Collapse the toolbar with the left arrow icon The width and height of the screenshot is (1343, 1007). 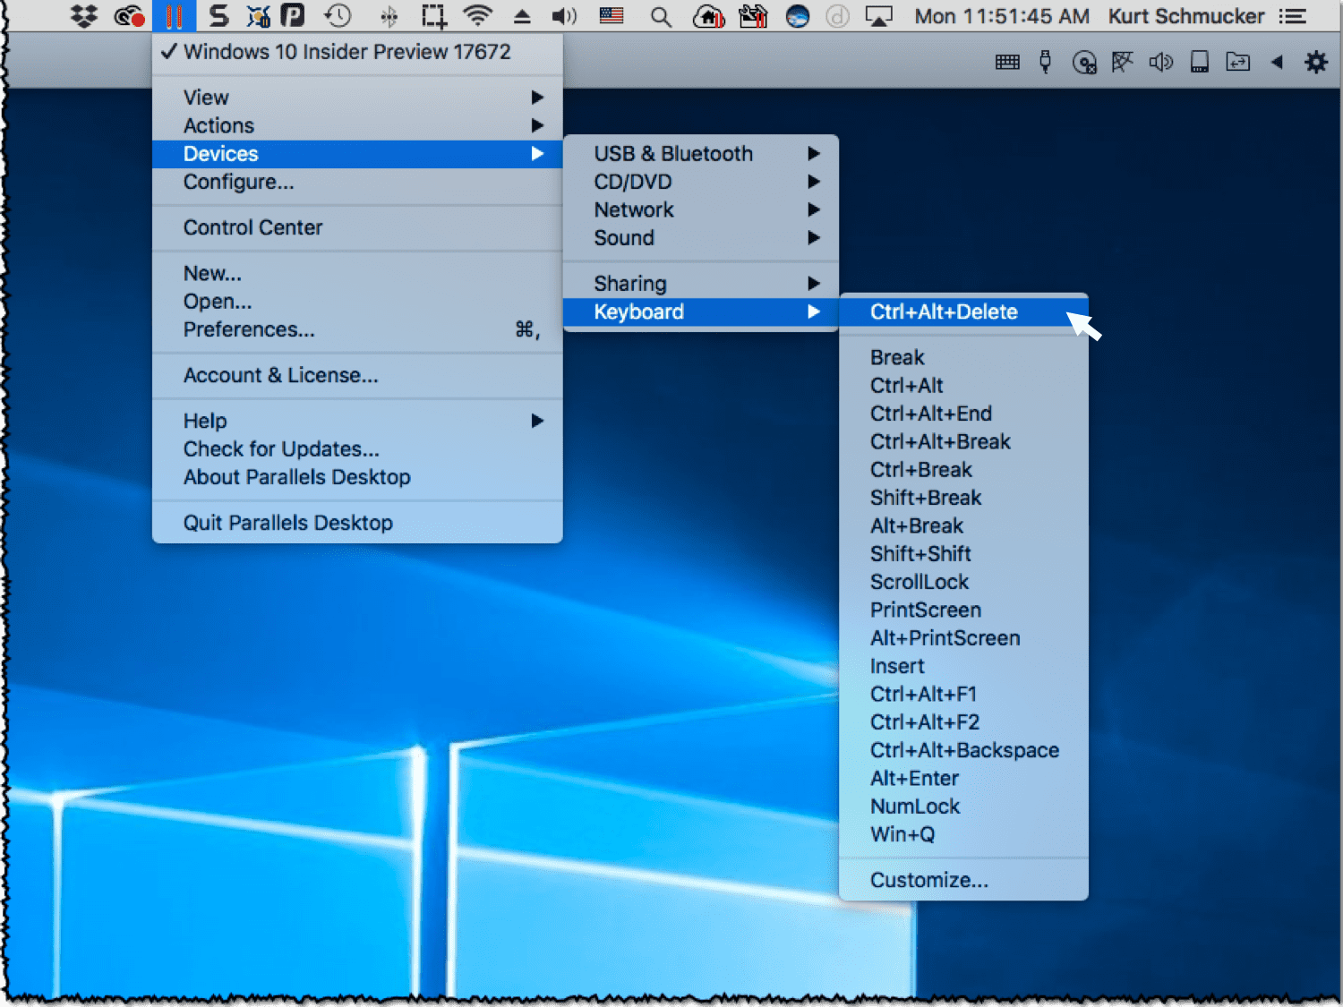coord(1277,62)
